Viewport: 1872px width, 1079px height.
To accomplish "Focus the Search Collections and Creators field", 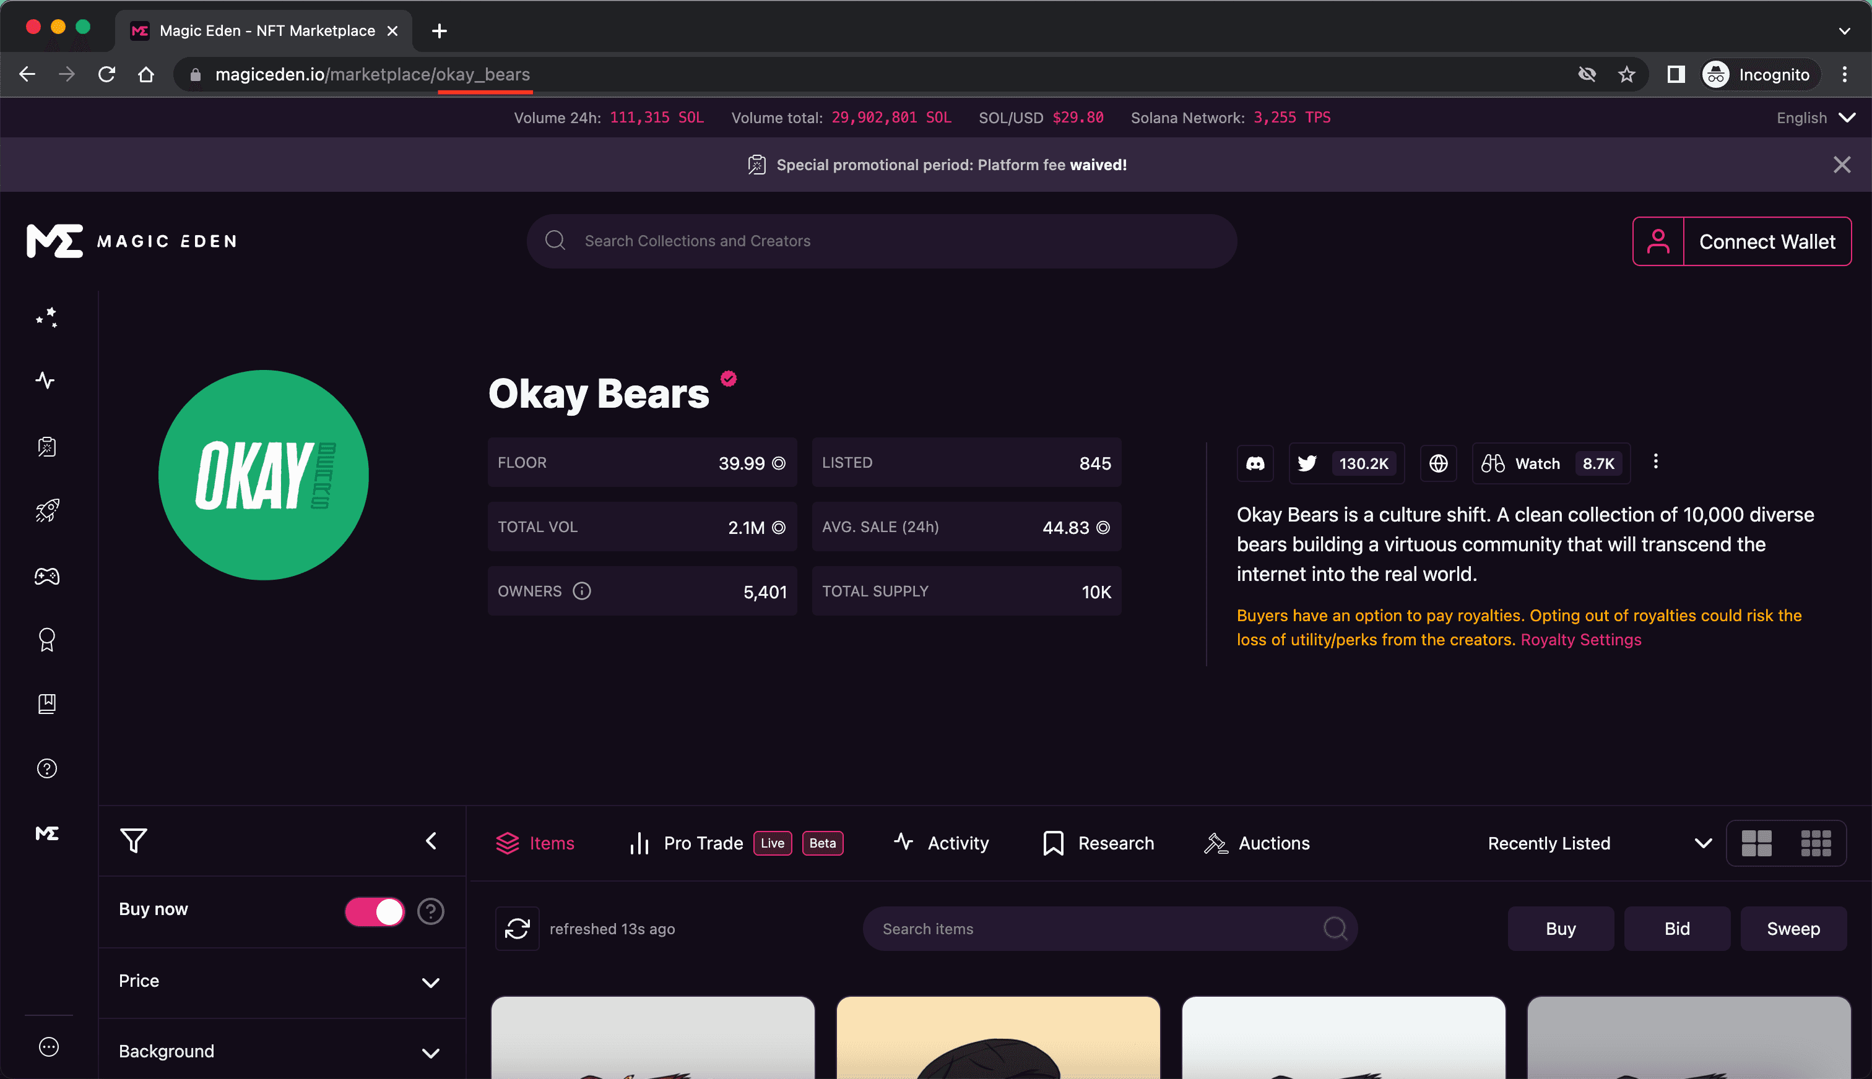I will click(882, 241).
